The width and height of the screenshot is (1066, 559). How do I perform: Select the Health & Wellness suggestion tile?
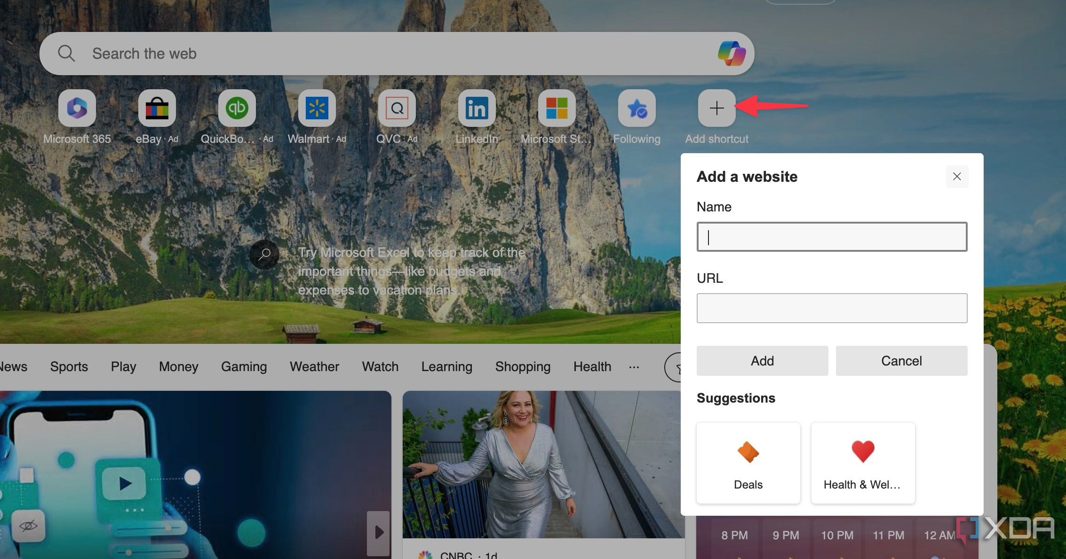coord(863,463)
